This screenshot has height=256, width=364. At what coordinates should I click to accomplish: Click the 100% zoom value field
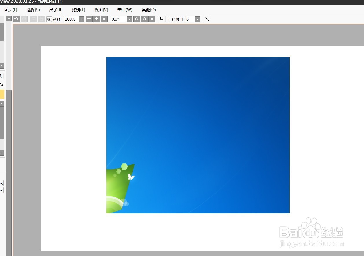tap(71, 19)
